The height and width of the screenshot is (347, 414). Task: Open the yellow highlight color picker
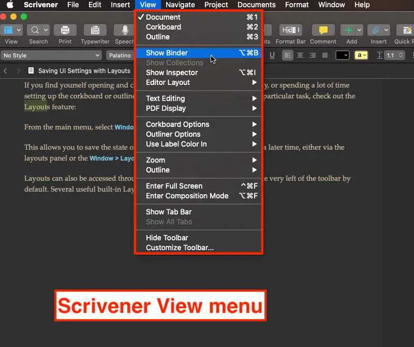pos(361,55)
